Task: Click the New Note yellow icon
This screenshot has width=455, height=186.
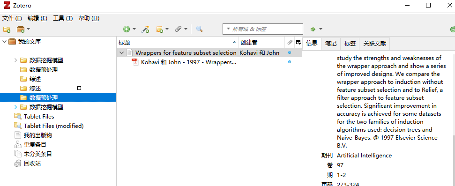Action: point(160,29)
